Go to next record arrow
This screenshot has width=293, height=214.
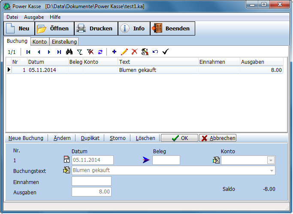[x=49, y=52]
